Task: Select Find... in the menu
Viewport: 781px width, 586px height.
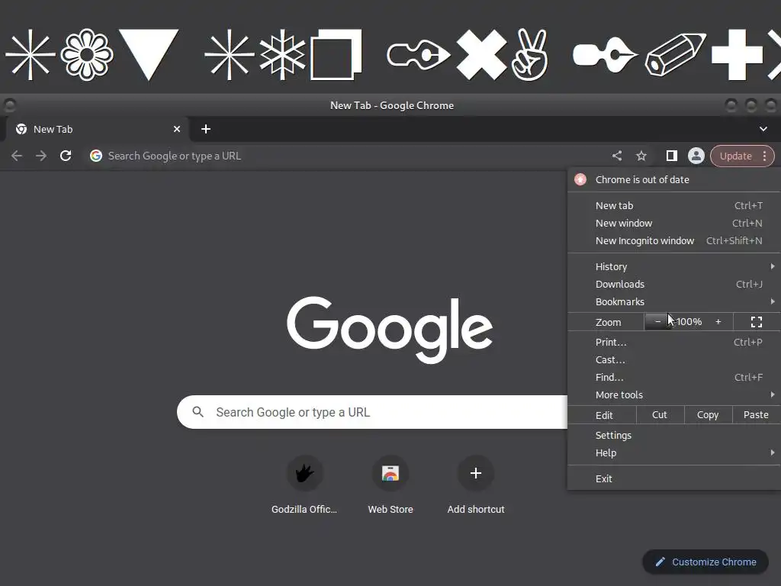Action: [674, 377]
